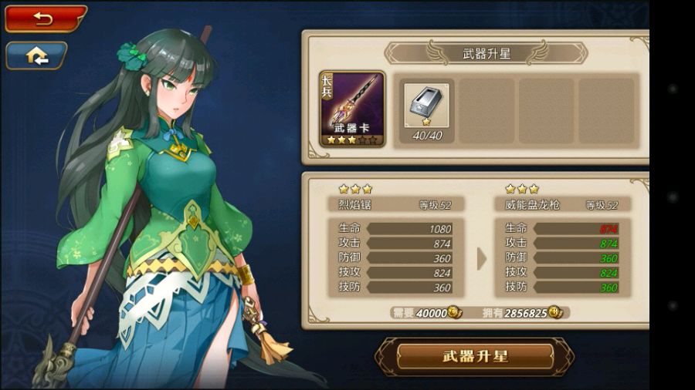Tap the gold coin icon beside 40000

point(454,312)
